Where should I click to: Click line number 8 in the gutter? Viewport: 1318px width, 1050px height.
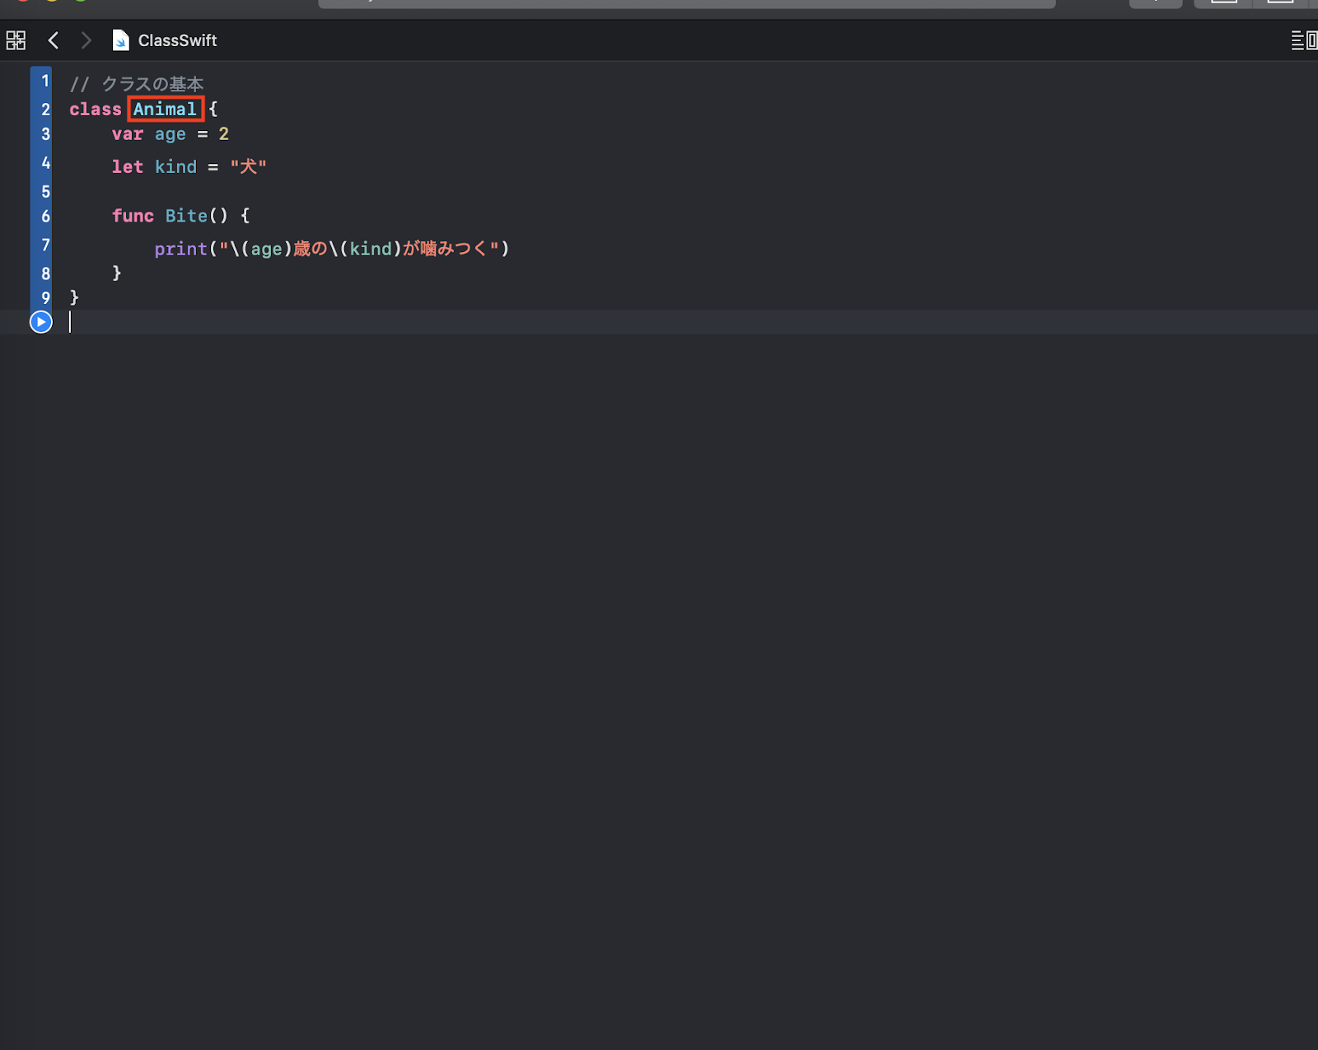pos(45,273)
